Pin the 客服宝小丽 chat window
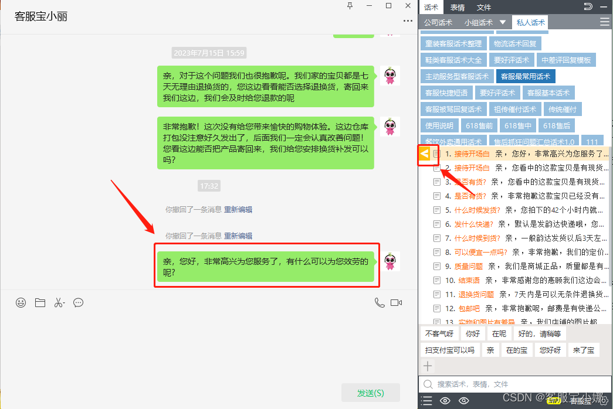 pyautogui.click(x=350, y=5)
